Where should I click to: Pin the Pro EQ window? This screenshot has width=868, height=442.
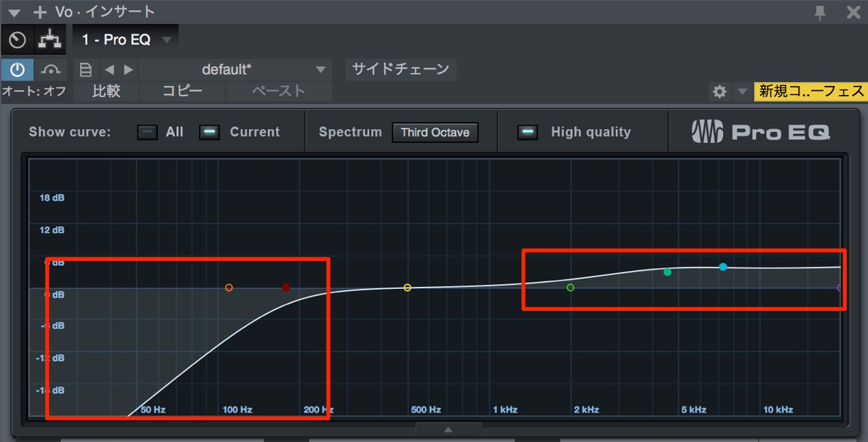(820, 12)
